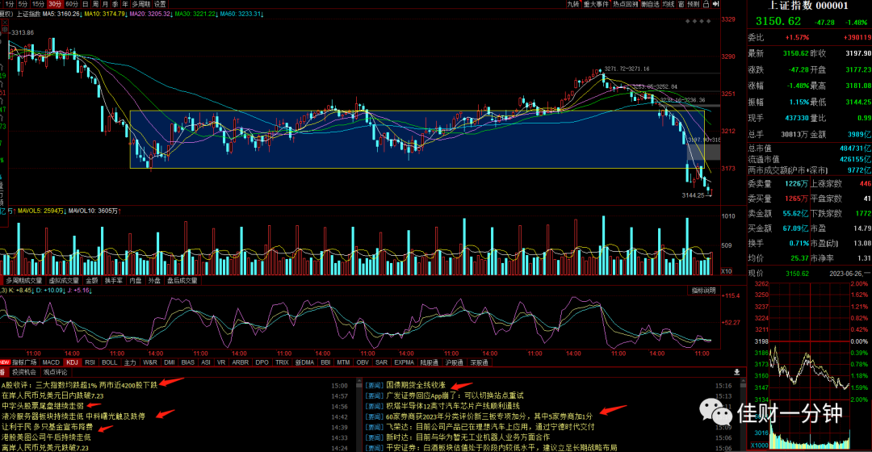872x452 pixels.
Task: Click the four diamonds marker in chart
Action: tap(698, 21)
